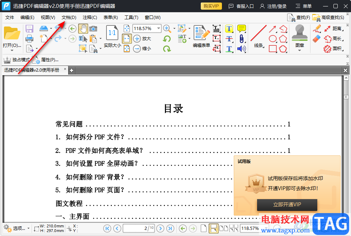Toggle fit-width view button in toolbar

point(127,39)
